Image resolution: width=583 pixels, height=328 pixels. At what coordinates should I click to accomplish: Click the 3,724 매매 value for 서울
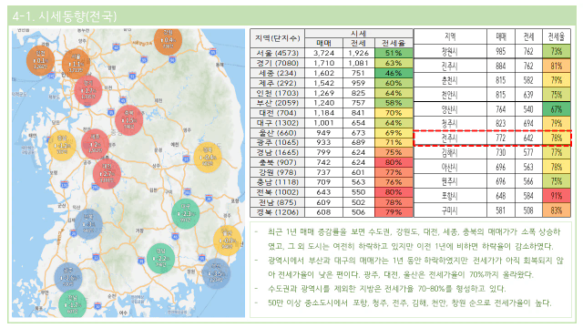tap(323, 53)
